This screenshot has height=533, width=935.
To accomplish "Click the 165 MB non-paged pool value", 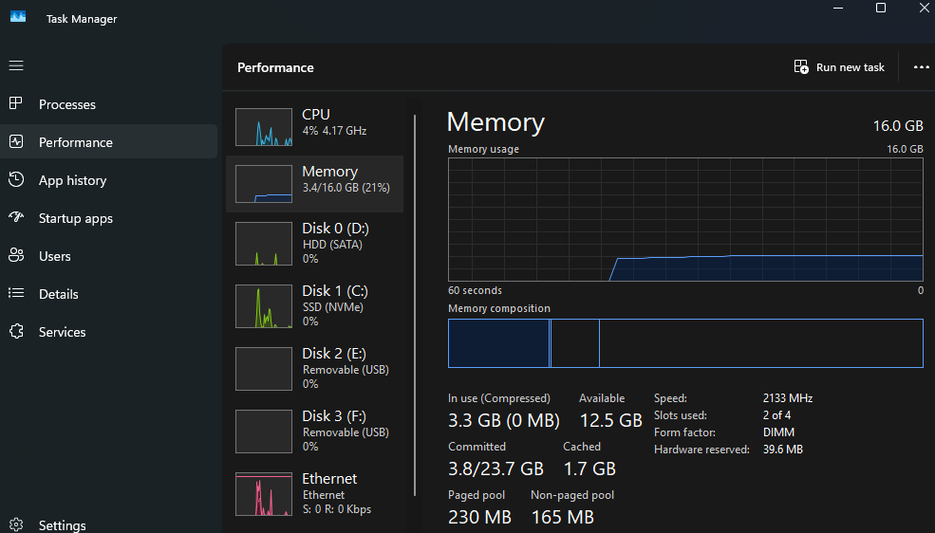I will 562,517.
